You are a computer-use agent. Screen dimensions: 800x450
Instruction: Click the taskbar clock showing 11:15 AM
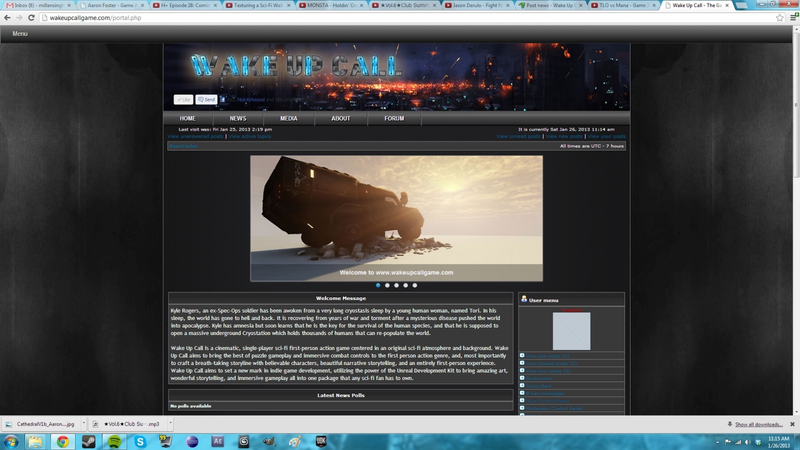(778, 442)
